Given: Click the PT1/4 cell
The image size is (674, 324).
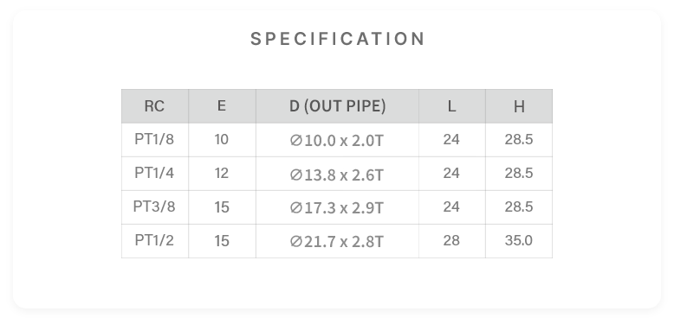Looking at the screenshot, I should 154,173.
